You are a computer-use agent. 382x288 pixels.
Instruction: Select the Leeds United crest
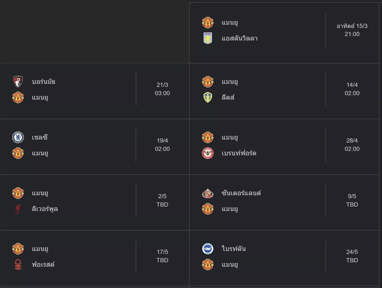[208, 98]
